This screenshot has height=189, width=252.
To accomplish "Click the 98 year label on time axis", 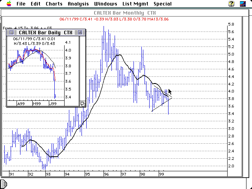I will click(143, 174).
